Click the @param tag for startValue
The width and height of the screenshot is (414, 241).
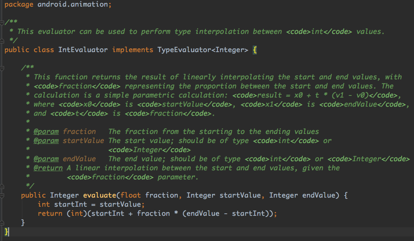[x=46, y=141]
